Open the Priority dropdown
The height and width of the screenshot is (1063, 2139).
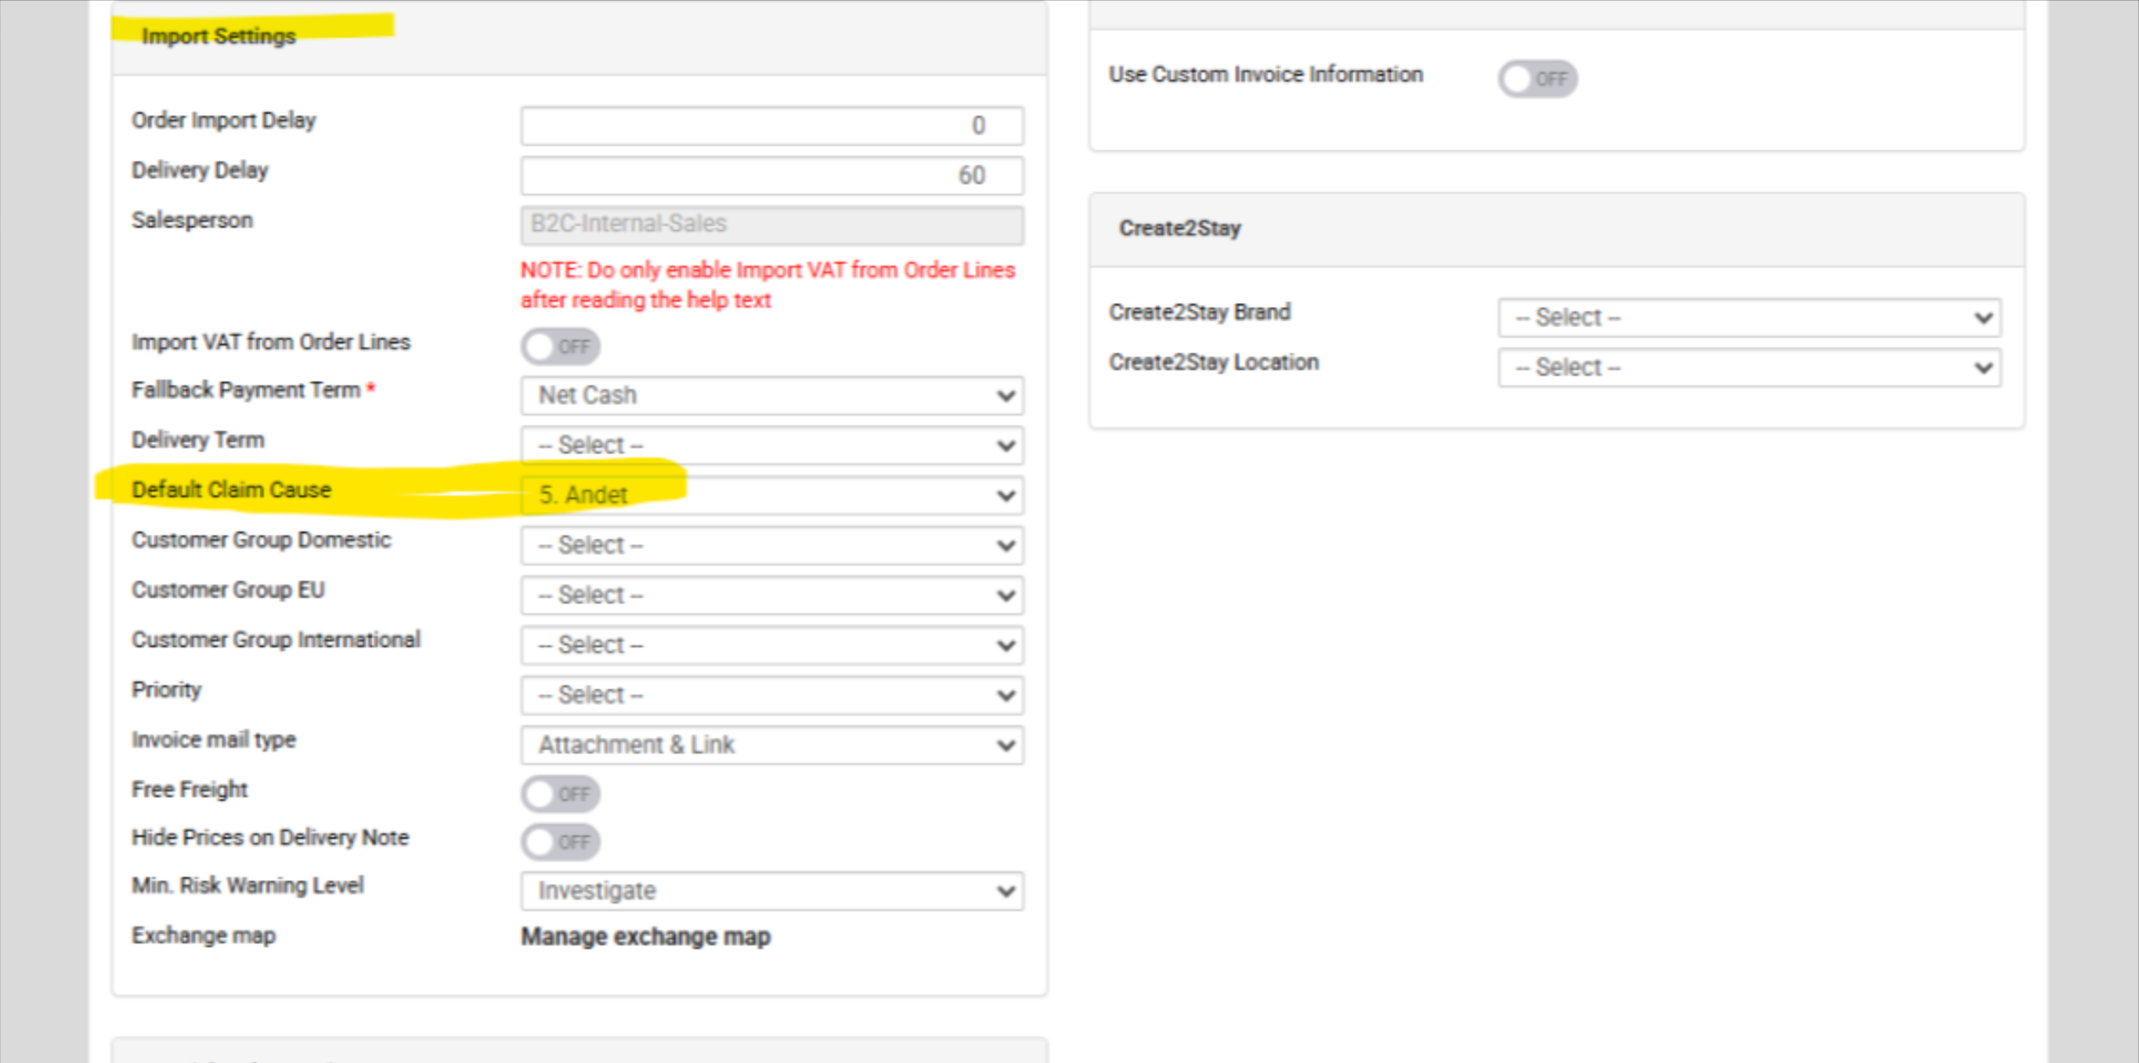pos(772,695)
